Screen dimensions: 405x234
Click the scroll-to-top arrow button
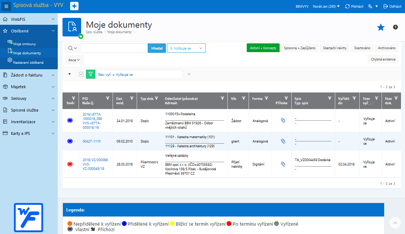pos(395,223)
